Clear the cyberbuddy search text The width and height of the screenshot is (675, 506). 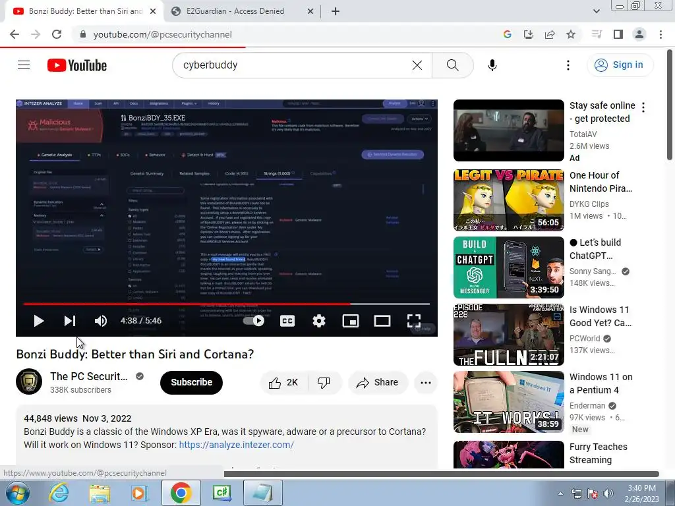tap(417, 65)
